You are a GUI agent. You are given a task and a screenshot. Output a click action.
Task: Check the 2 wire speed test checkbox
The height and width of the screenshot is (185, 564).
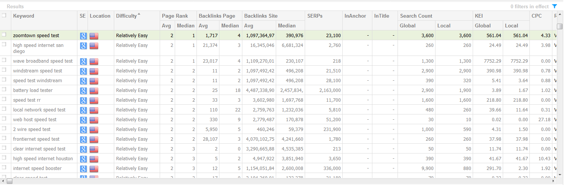(x=4, y=128)
